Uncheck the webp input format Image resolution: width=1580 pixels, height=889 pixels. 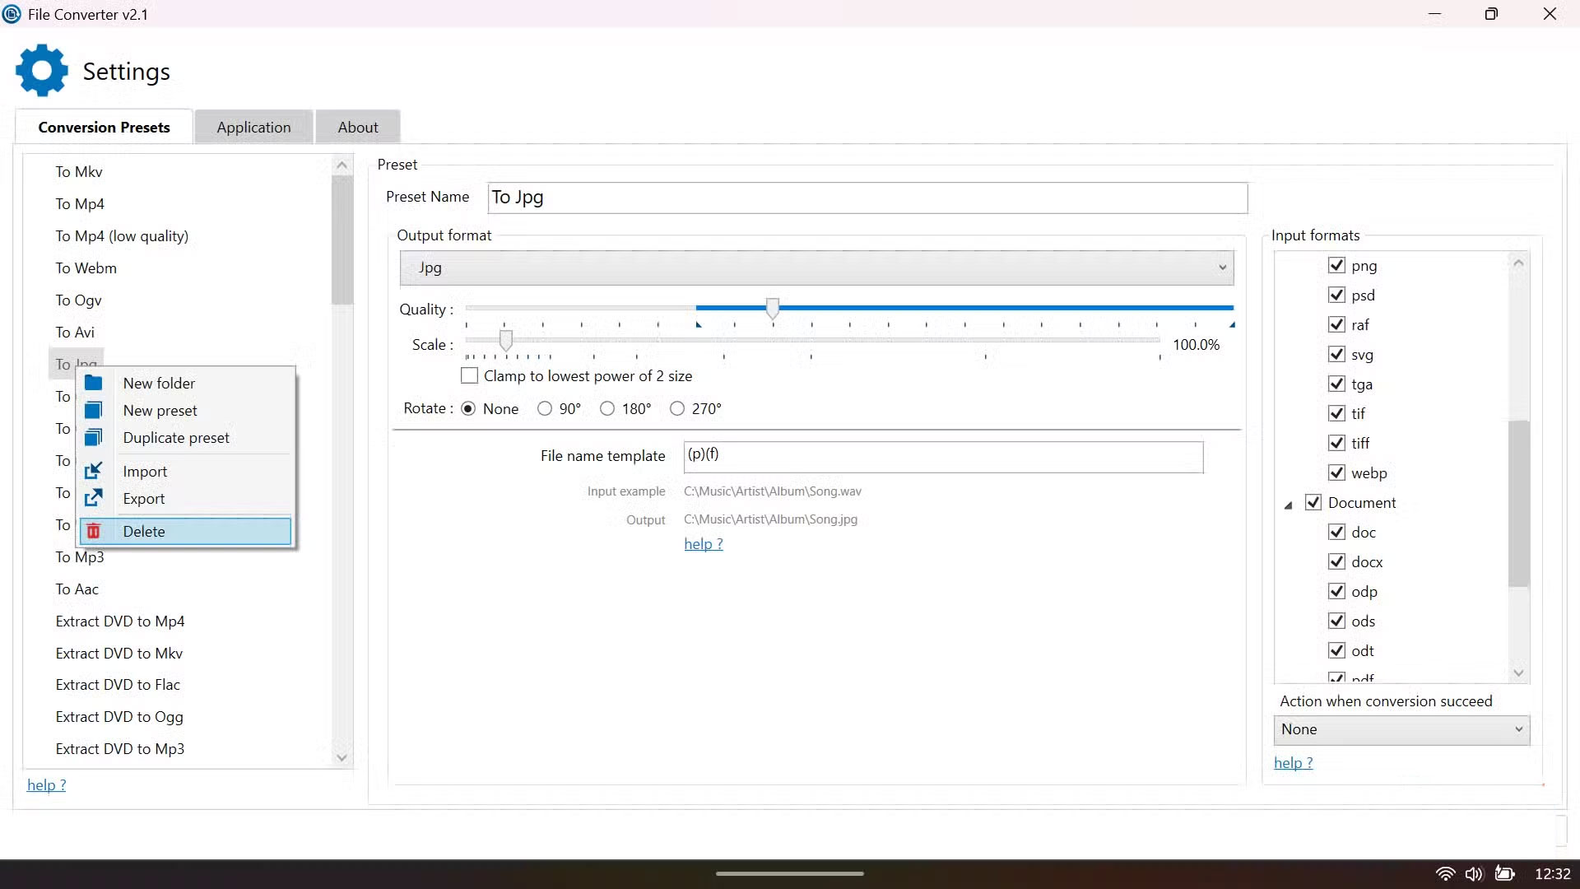pos(1336,473)
